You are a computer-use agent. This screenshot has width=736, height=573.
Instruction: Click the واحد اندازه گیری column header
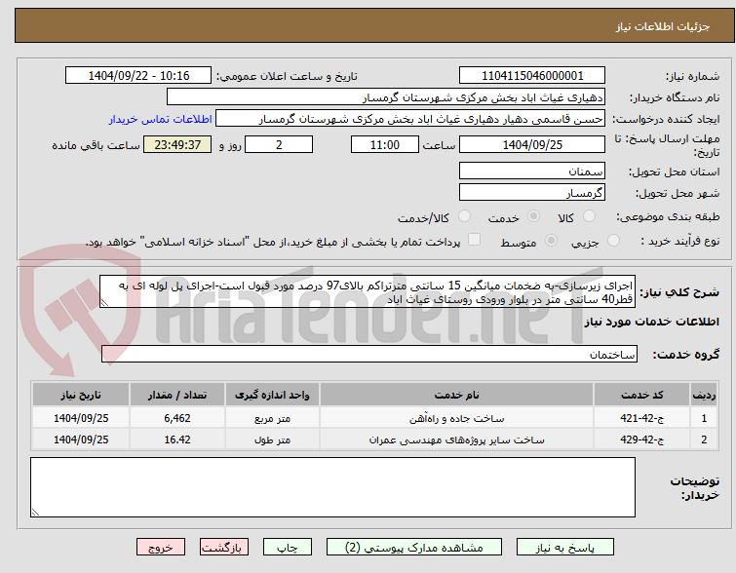point(272,395)
